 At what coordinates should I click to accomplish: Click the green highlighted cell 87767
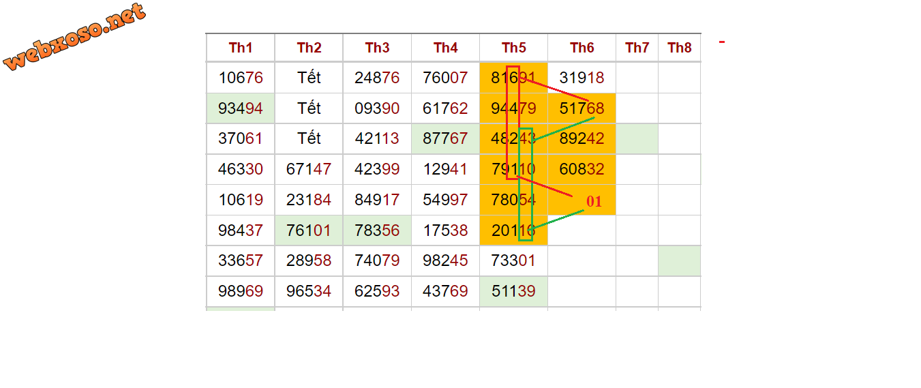point(445,139)
